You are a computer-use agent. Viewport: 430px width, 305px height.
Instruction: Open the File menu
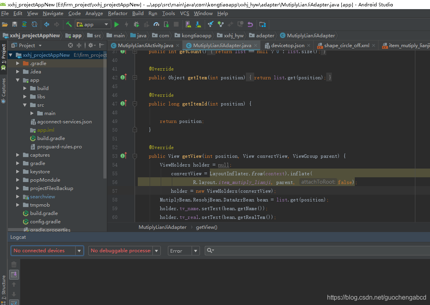[5, 13]
